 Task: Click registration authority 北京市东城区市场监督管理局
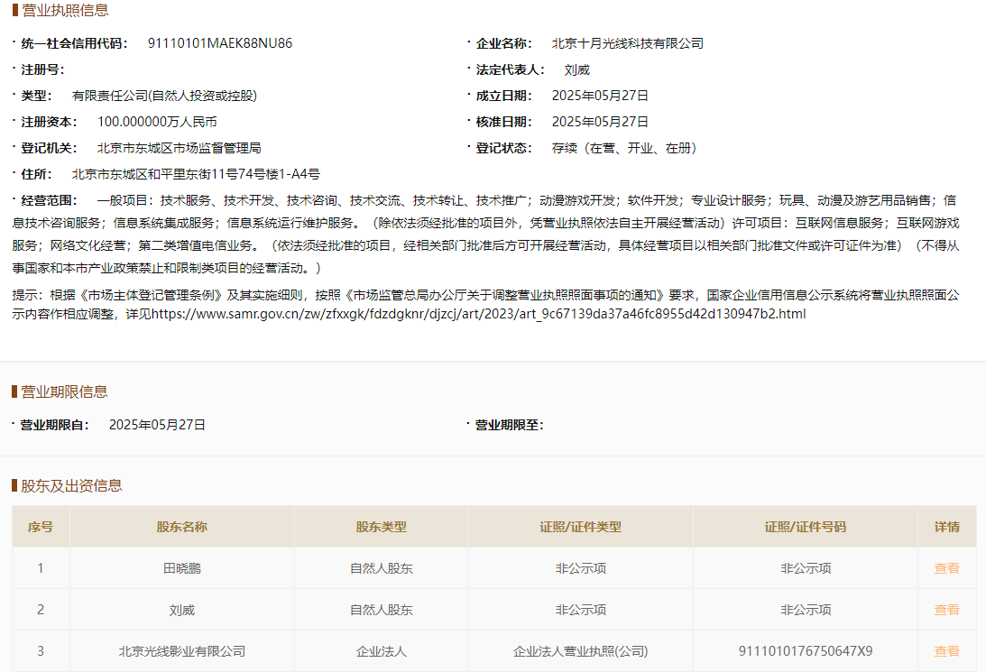(x=180, y=148)
